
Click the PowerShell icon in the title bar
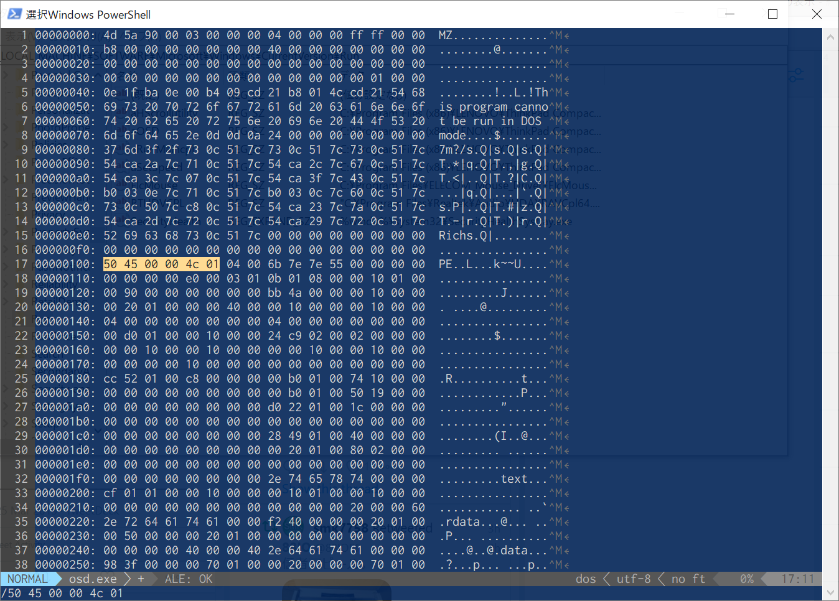[14, 14]
